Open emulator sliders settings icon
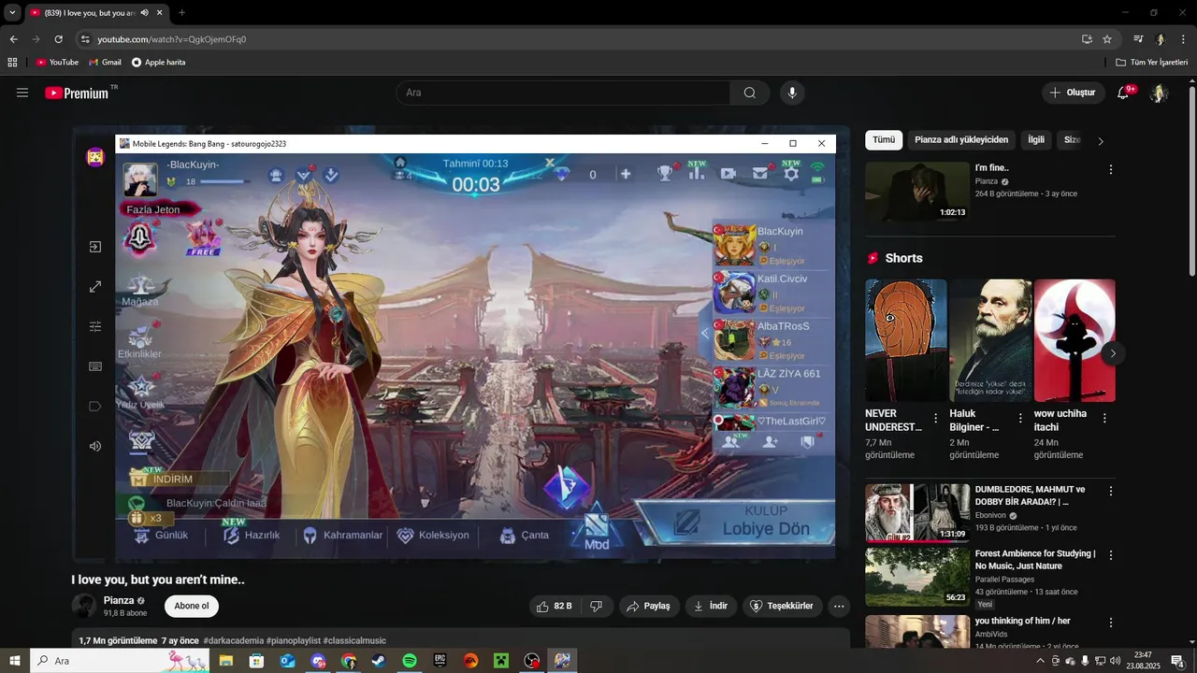The image size is (1197, 673). [94, 326]
